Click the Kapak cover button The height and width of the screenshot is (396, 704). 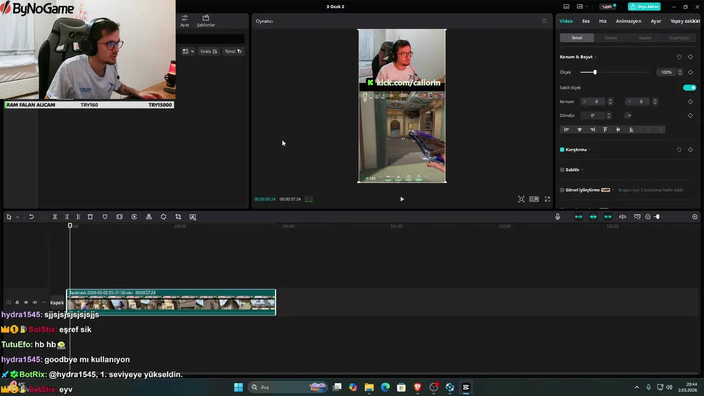(x=57, y=302)
